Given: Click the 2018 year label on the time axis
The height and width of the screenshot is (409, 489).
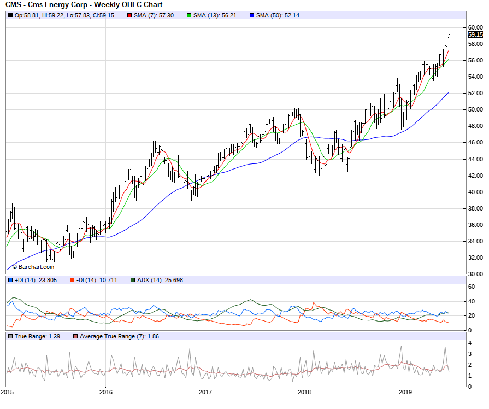Looking at the screenshot, I should (x=304, y=392).
